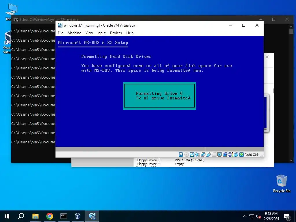Open the File menu in VirtualBox

pyautogui.click(x=60, y=33)
